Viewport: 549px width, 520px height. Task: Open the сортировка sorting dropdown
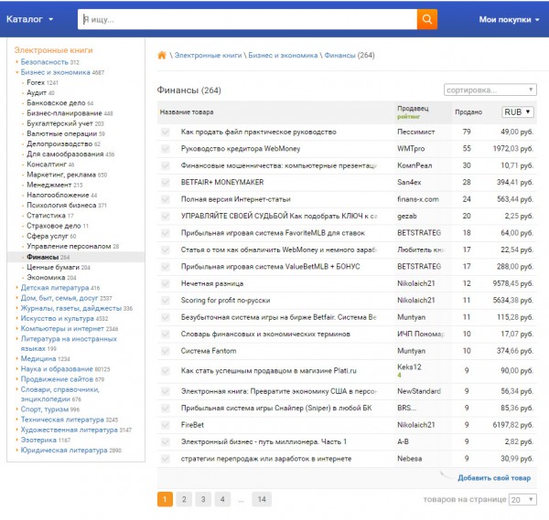(490, 90)
